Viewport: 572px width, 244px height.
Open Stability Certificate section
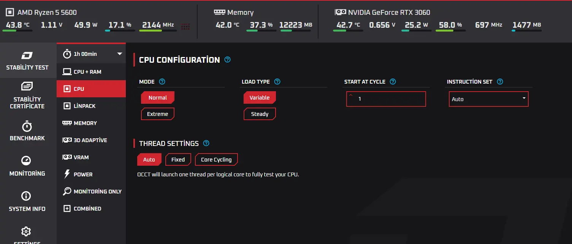pyautogui.click(x=27, y=95)
